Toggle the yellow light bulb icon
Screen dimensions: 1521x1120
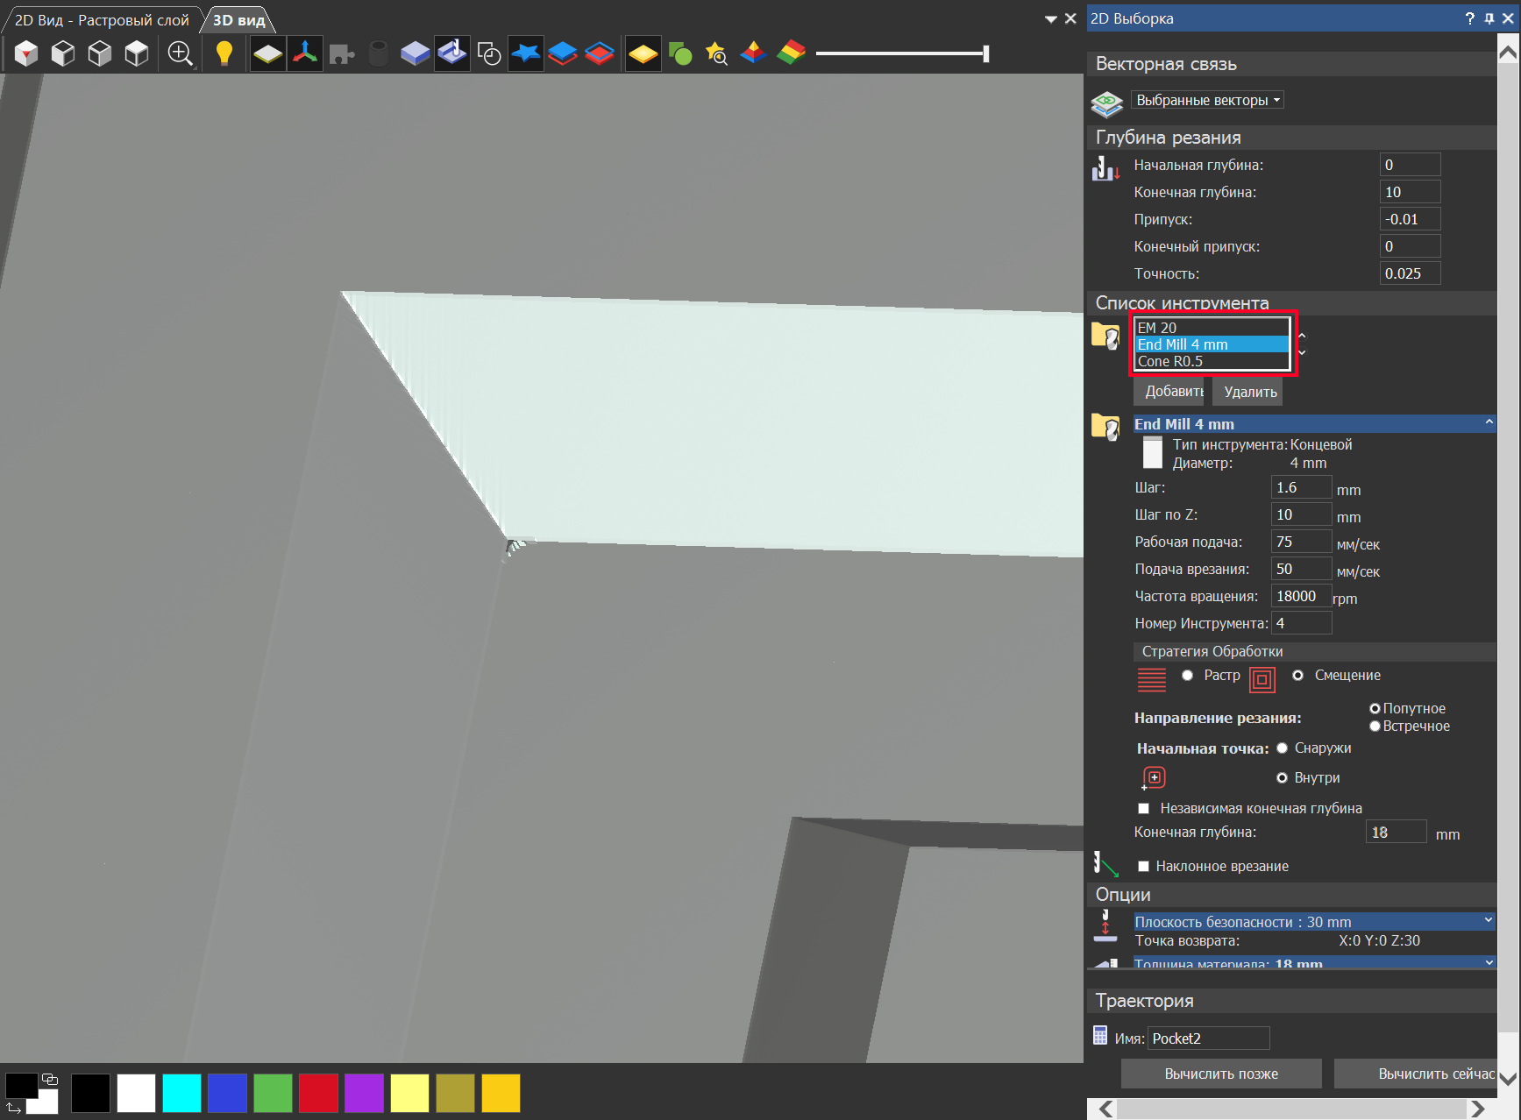[224, 53]
